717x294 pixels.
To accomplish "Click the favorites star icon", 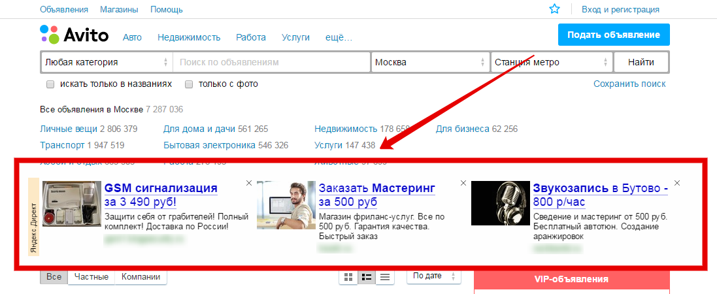I will 554,9.
